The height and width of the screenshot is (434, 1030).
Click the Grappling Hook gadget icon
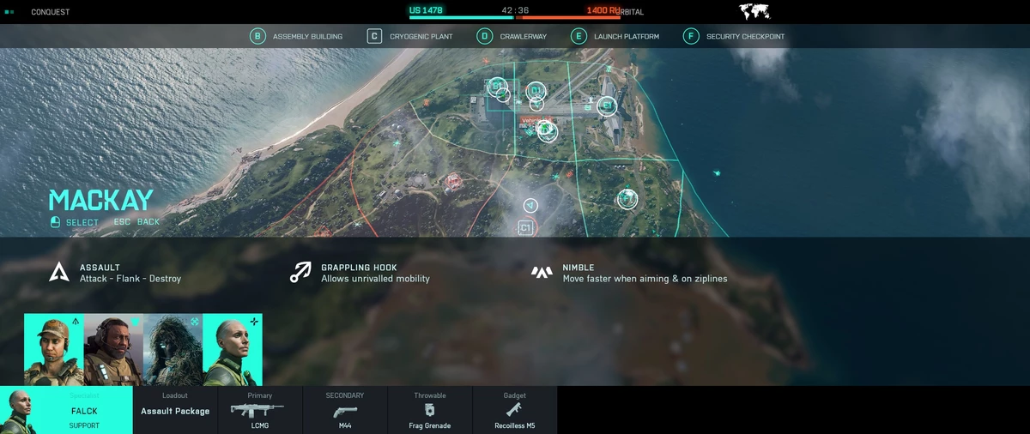pyautogui.click(x=300, y=273)
